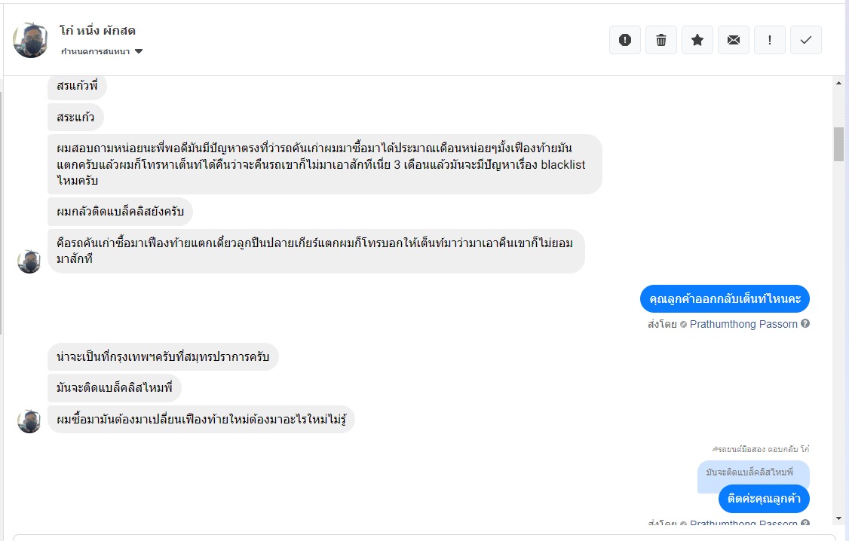Mark conversation done with checkmark icon
This screenshot has width=849, height=541.
(806, 40)
